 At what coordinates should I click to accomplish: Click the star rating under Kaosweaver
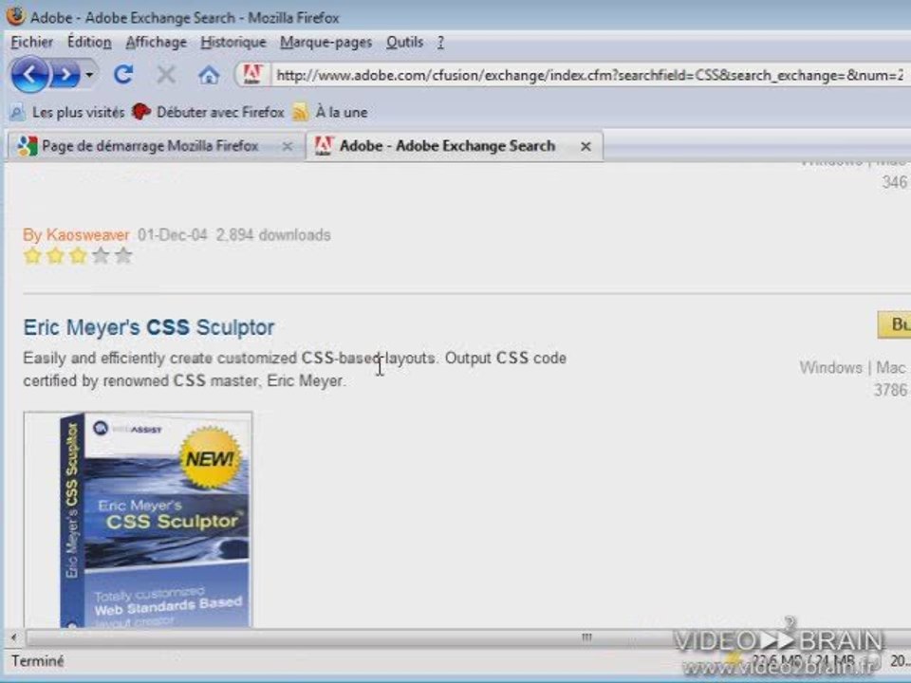tap(78, 255)
